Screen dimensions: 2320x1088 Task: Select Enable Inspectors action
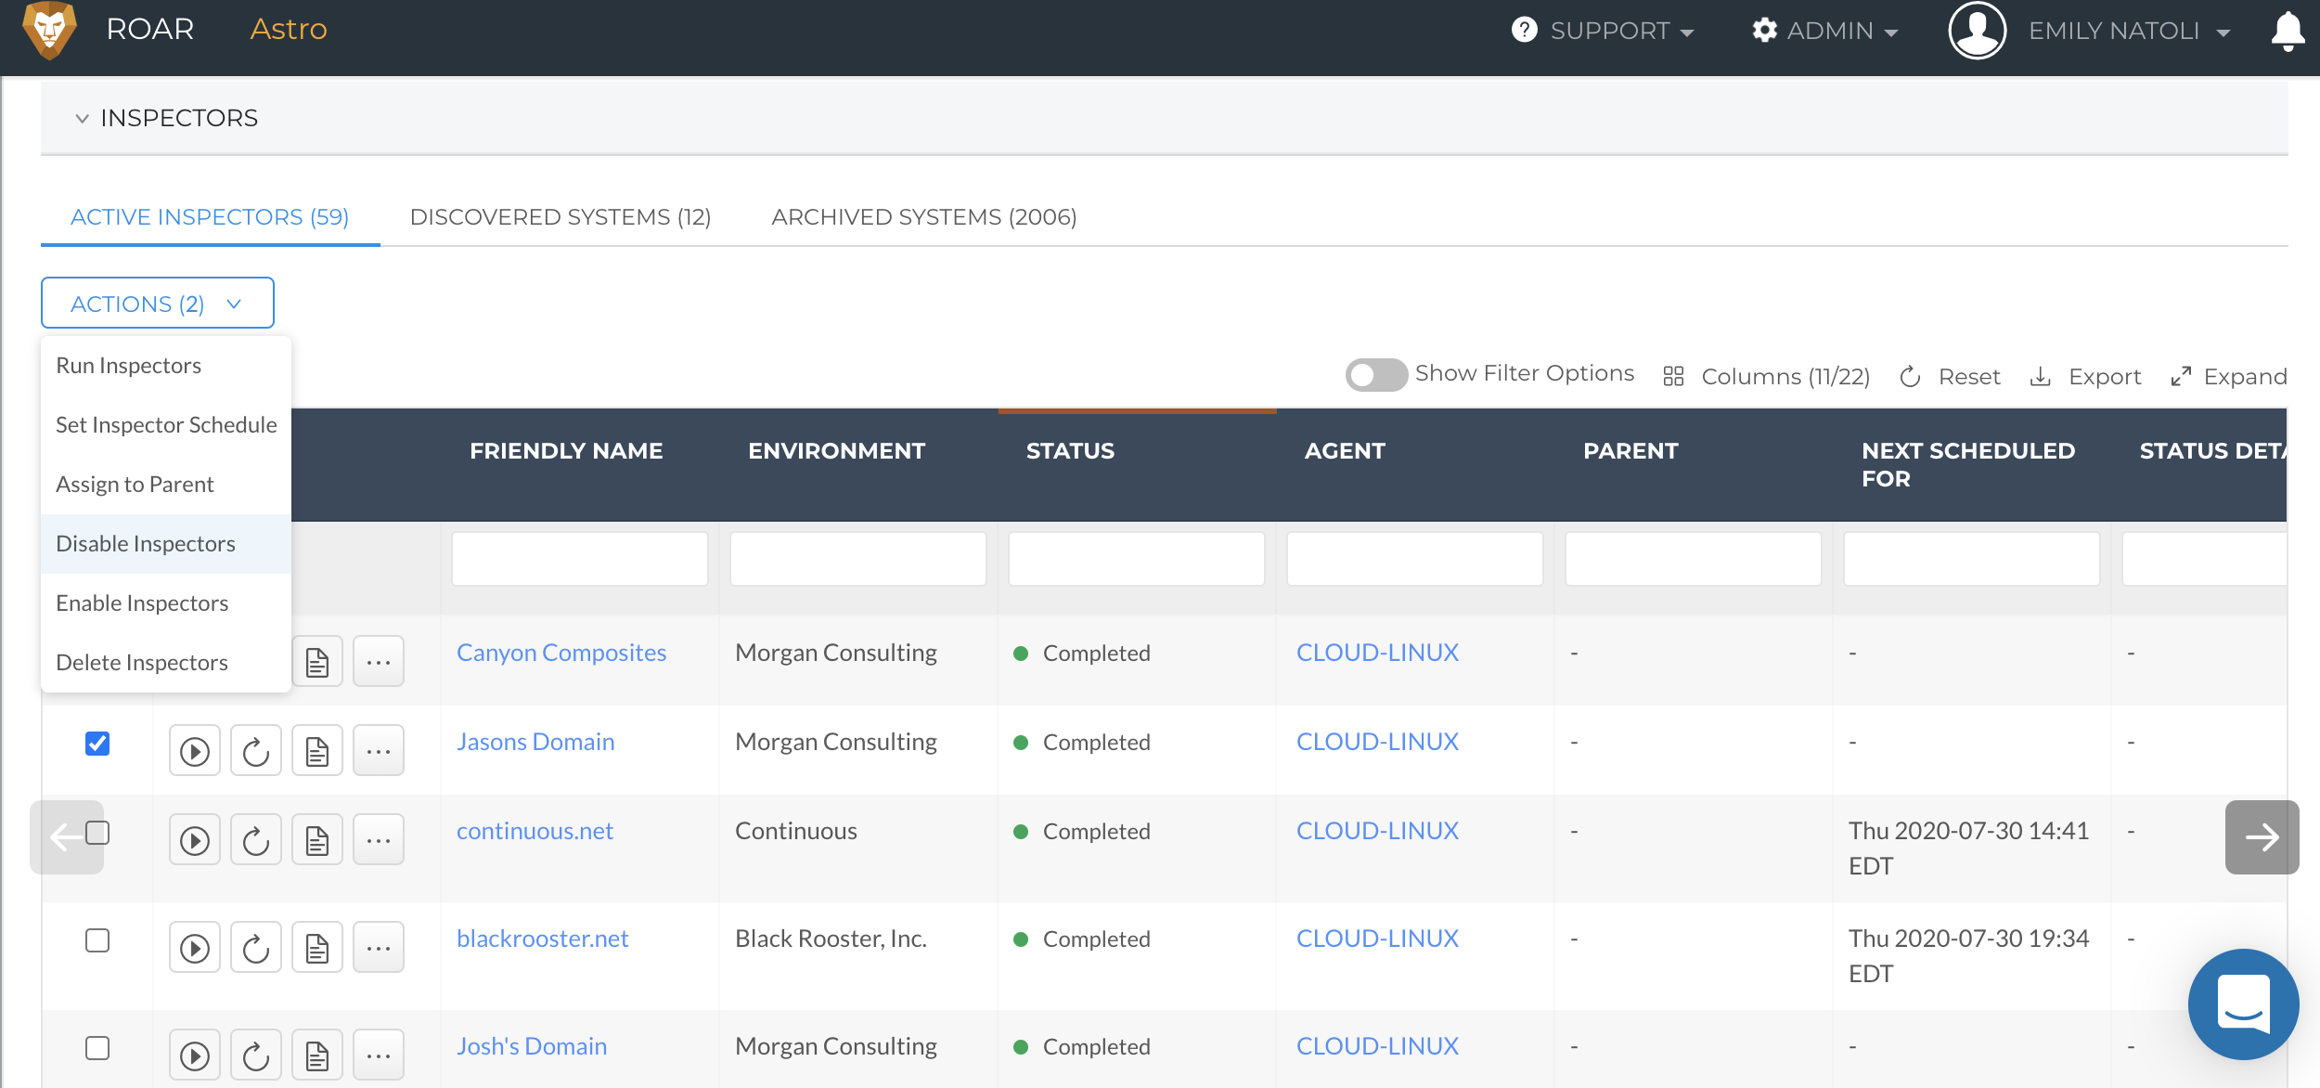pyautogui.click(x=166, y=603)
